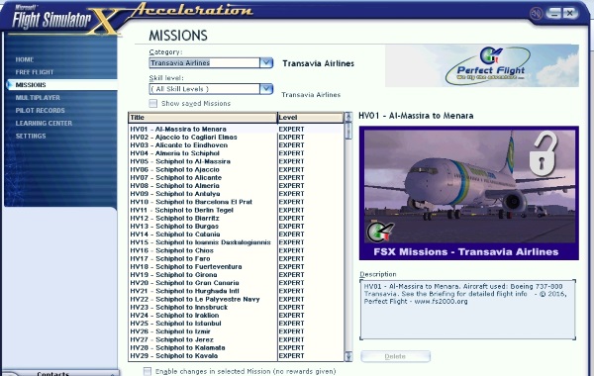Screen dimensions: 594x376
Task: Sort missions by Level column header
Action: (x=310, y=118)
